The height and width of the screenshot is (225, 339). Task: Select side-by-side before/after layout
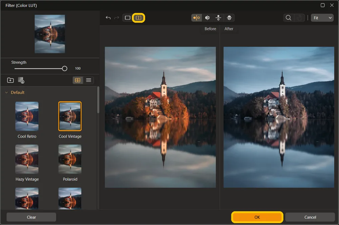tap(197, 18)
